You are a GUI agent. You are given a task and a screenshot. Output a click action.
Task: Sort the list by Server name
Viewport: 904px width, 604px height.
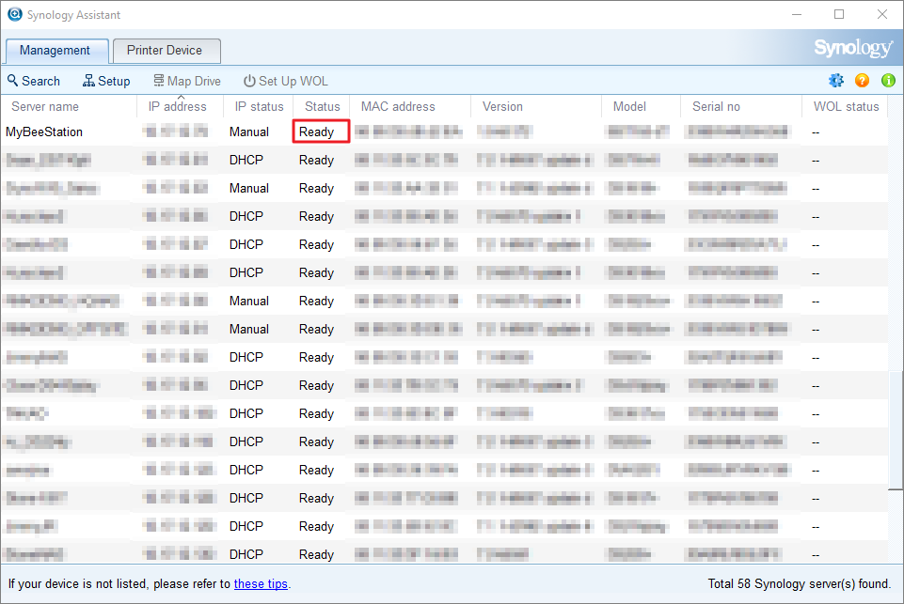point(44,106)
